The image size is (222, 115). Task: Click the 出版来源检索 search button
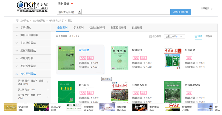click(180, 12)
